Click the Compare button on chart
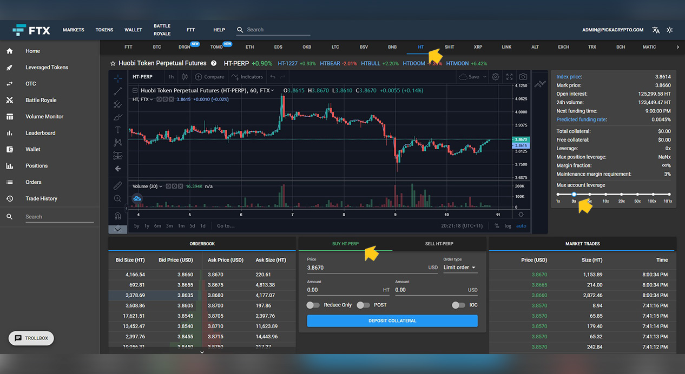Viewport: 685px width, 374px height. [x=209, y=77]
